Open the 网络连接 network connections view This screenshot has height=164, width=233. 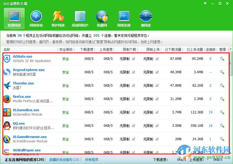[124, 18]
